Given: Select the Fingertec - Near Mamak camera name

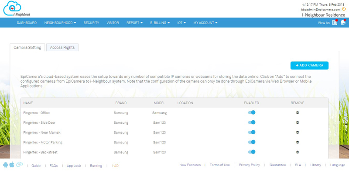Looking at the screenshot, I should [x=41, y=133].
